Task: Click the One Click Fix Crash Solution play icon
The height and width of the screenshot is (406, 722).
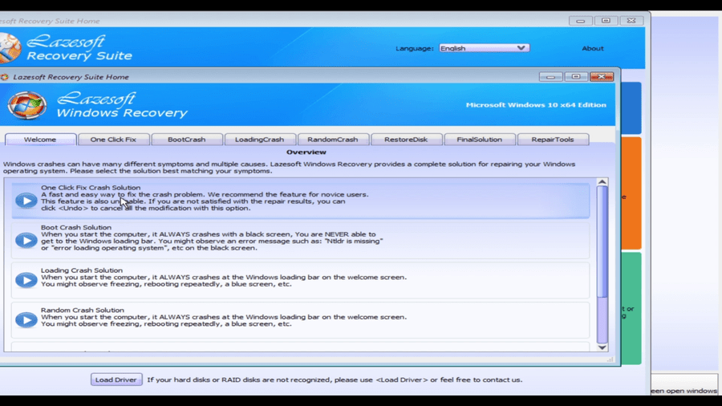Action: (x=26, y=201)
